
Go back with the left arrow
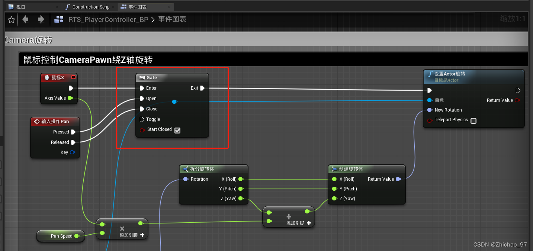pos(25,19)
